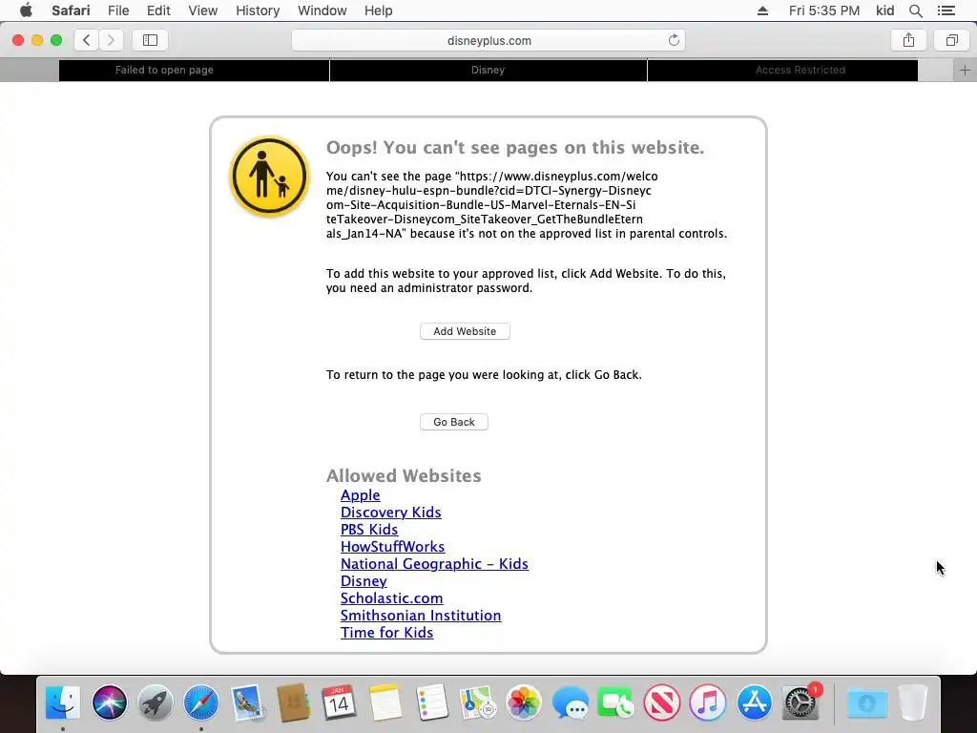Viewport: 977px width, 733px height.
Task: Open the Window menu
Action: point(322,10)
